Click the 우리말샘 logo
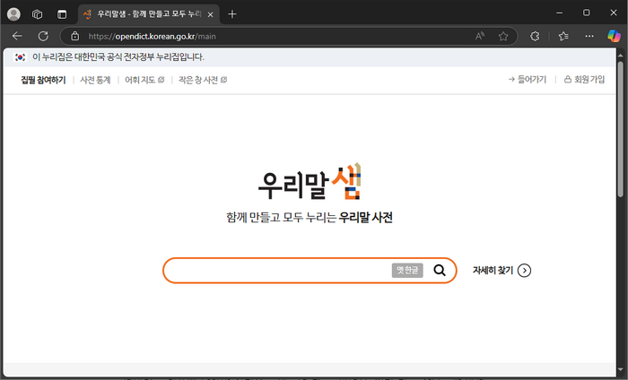This screenshot has height=380, width=628. click(x=309, y=183)
